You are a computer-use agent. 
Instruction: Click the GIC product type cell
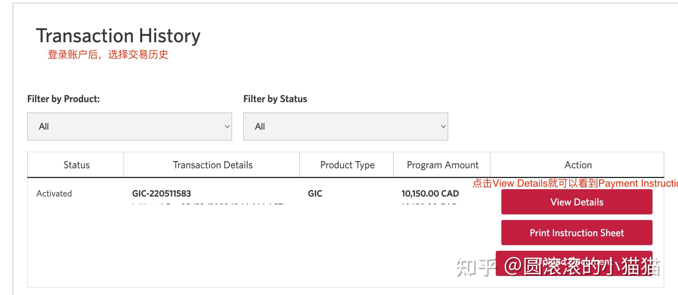click(x=315, y=193)
